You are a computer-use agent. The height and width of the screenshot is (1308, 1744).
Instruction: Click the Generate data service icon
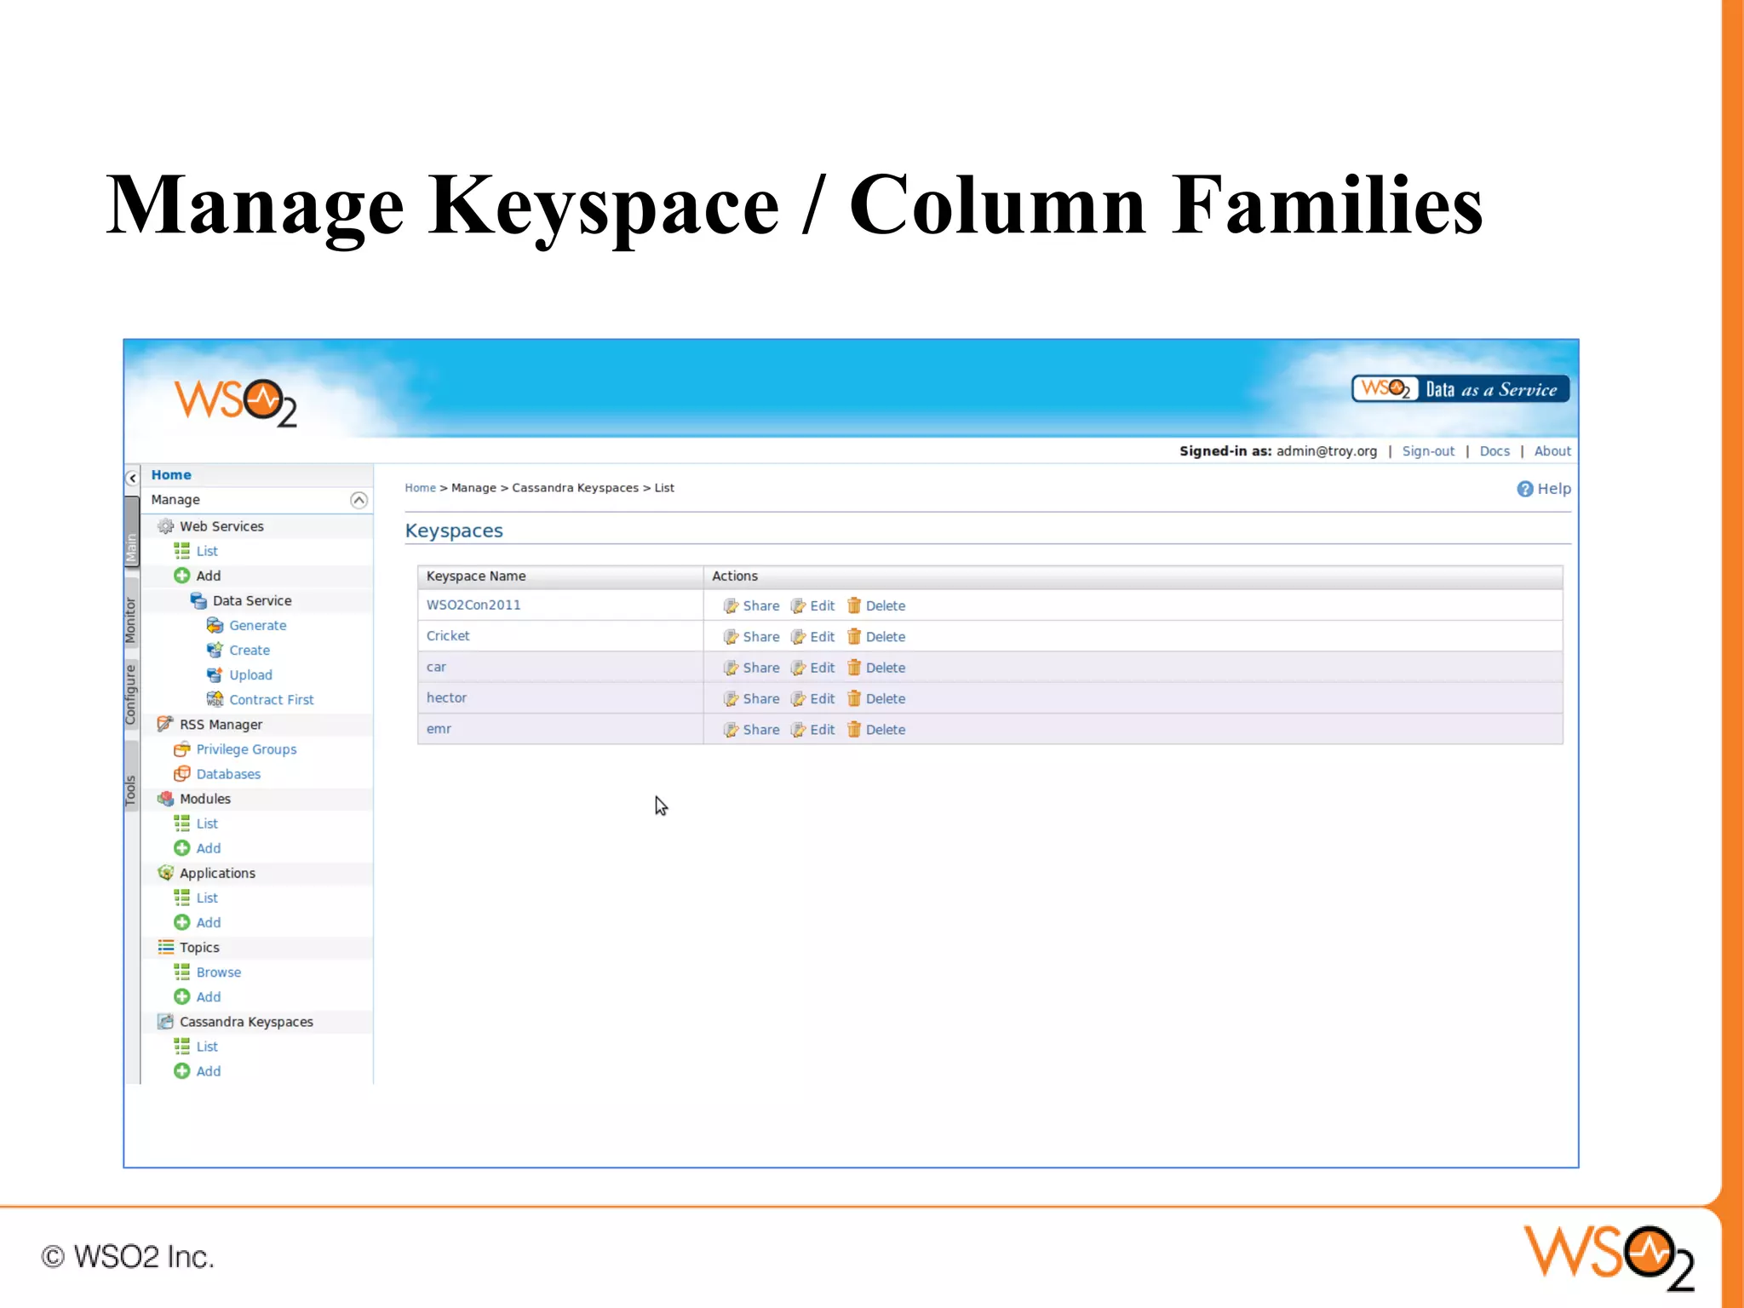[215, 625]
